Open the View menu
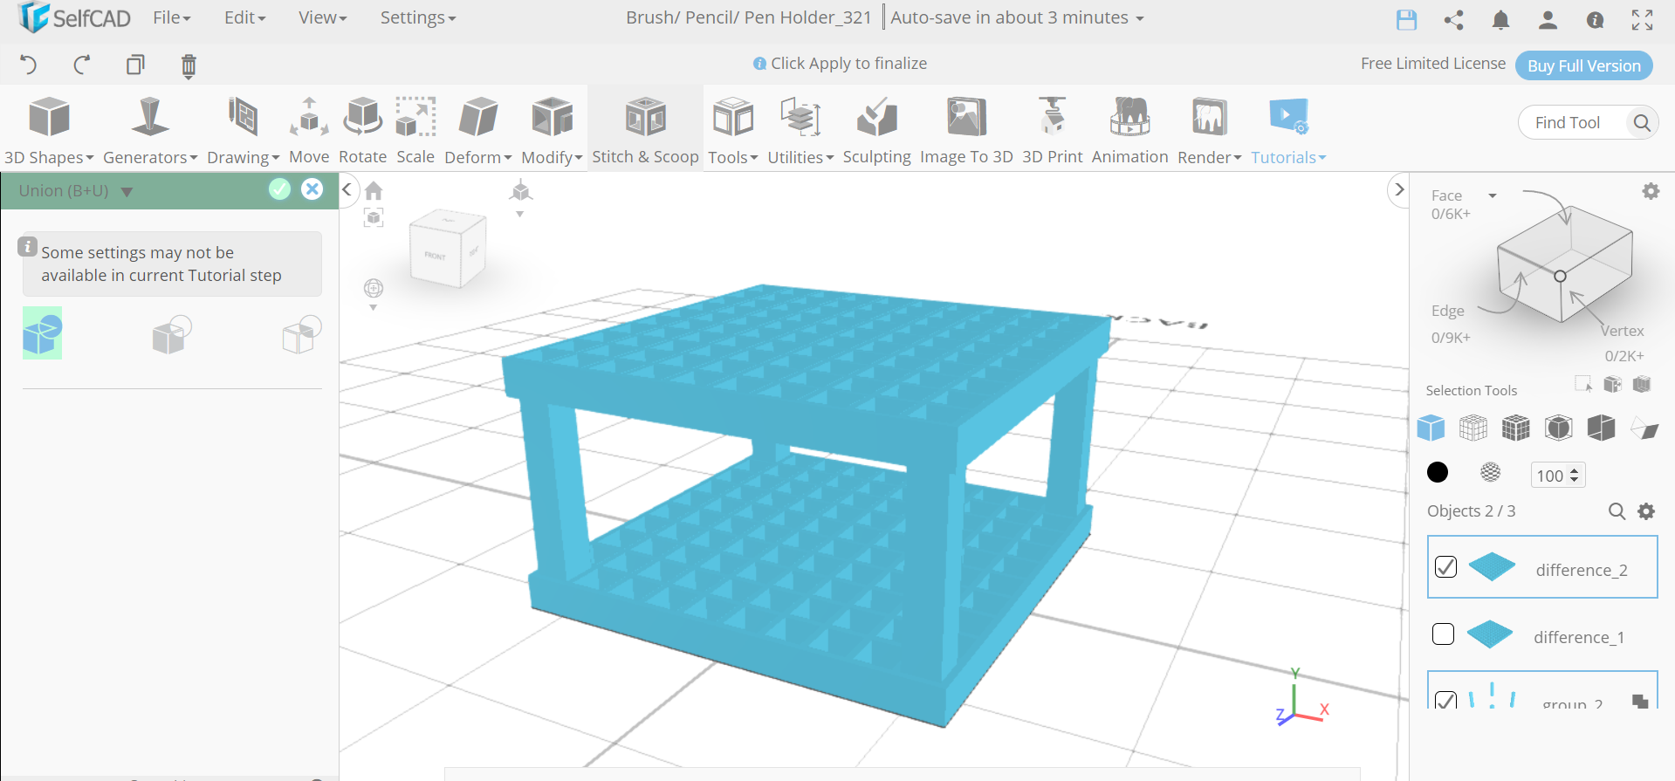Screen dimensions: 1675x781 322,17
